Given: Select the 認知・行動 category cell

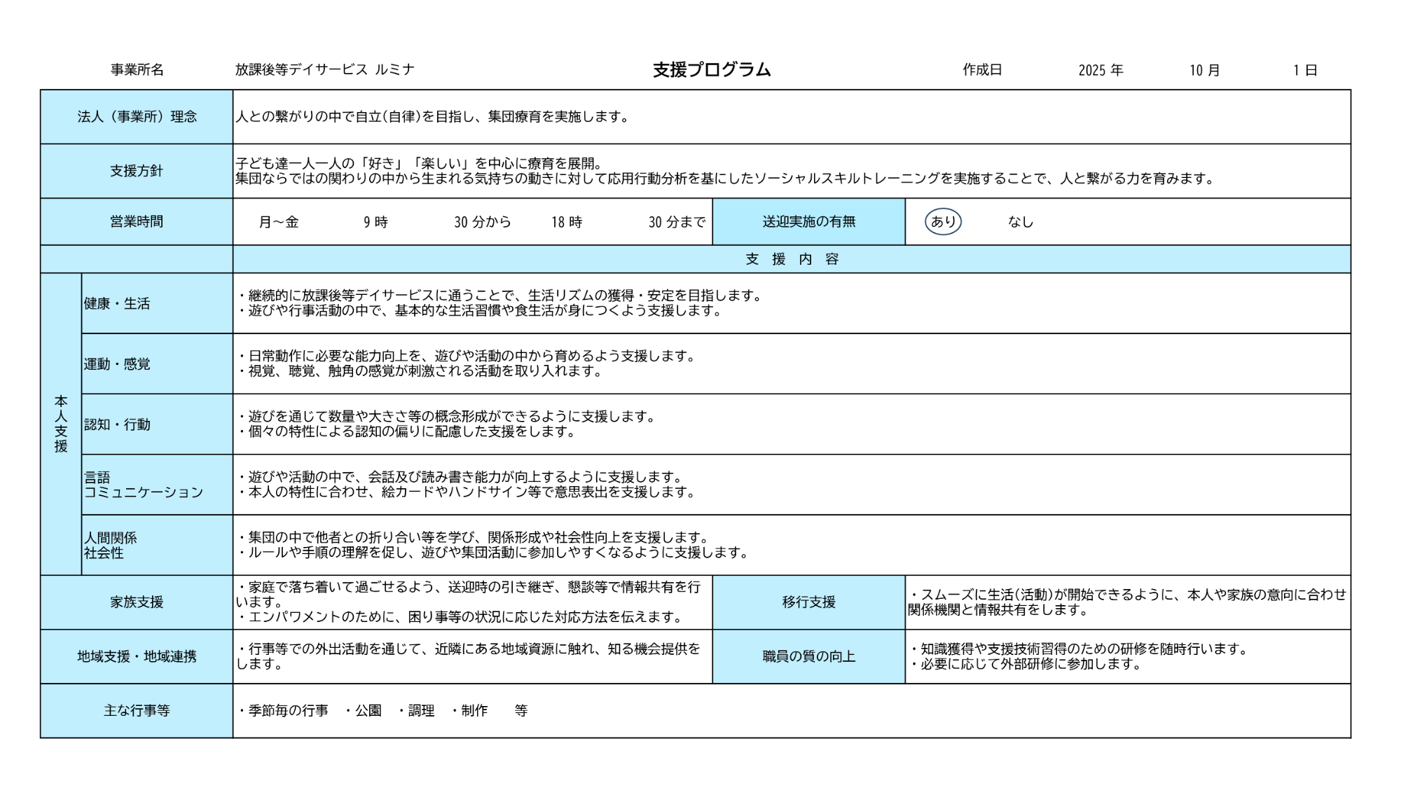Looking at the screenshot, I should click(x=157, y=424).
